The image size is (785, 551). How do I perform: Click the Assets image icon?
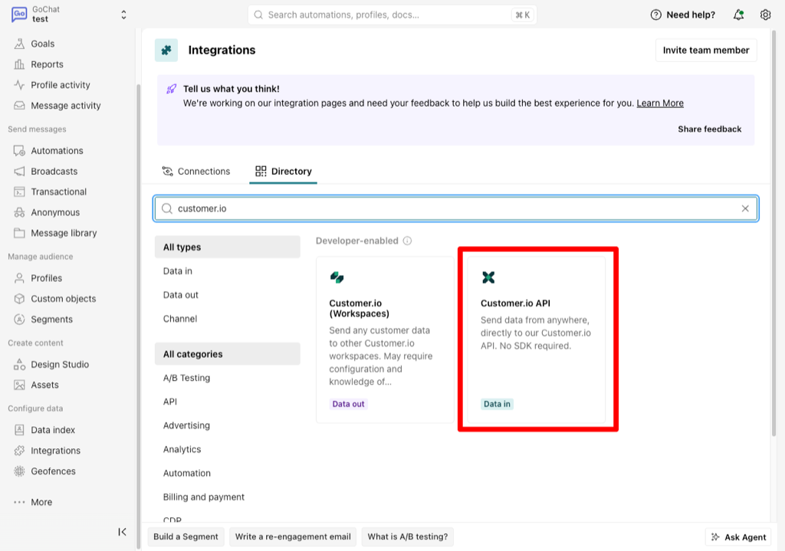[19, 385]
